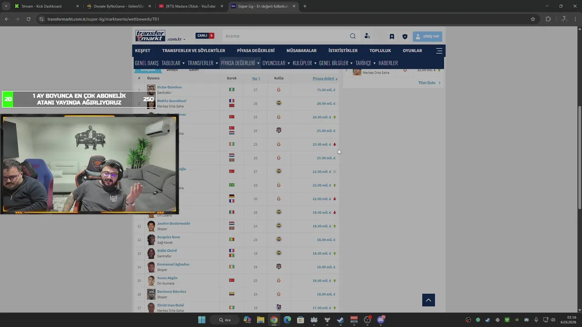Open Microsoft Edge from the taskbar
This screenshot has height=327, width=582.
(x=287, y=320)
